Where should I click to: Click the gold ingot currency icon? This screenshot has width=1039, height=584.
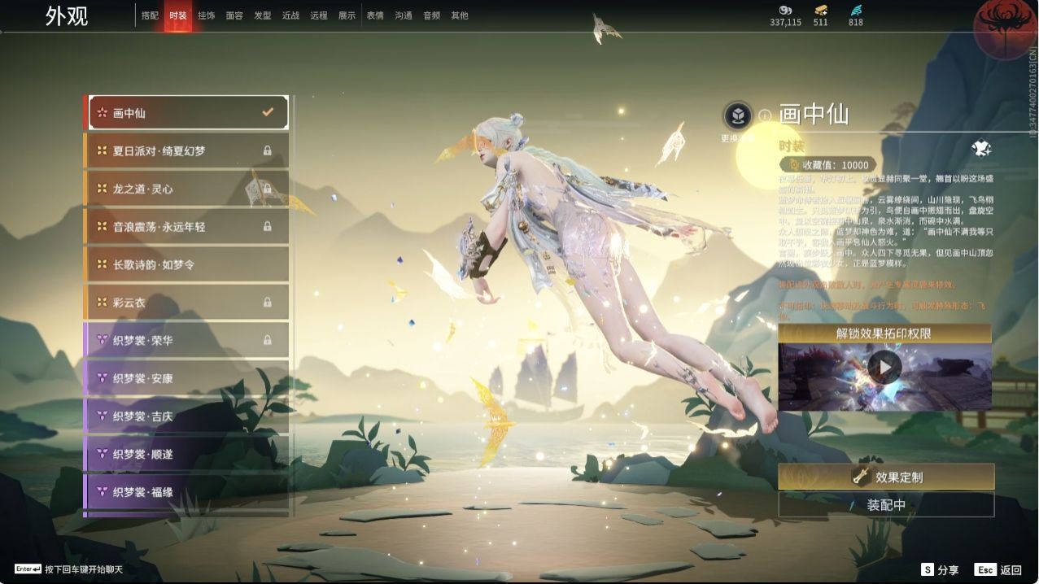pos(820,10)
